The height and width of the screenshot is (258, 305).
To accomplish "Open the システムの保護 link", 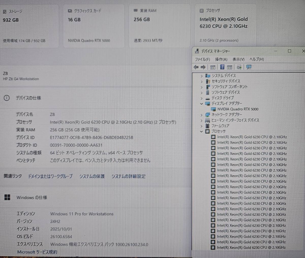I will click(92, 176).
